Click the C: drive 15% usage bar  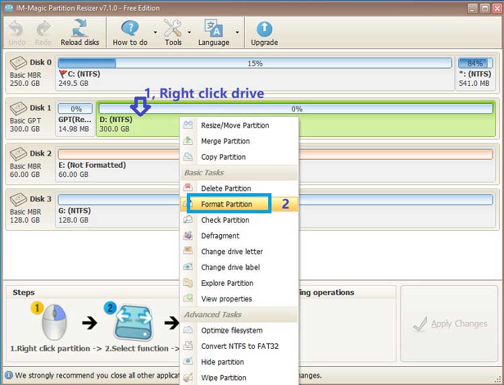pos(255,63)
